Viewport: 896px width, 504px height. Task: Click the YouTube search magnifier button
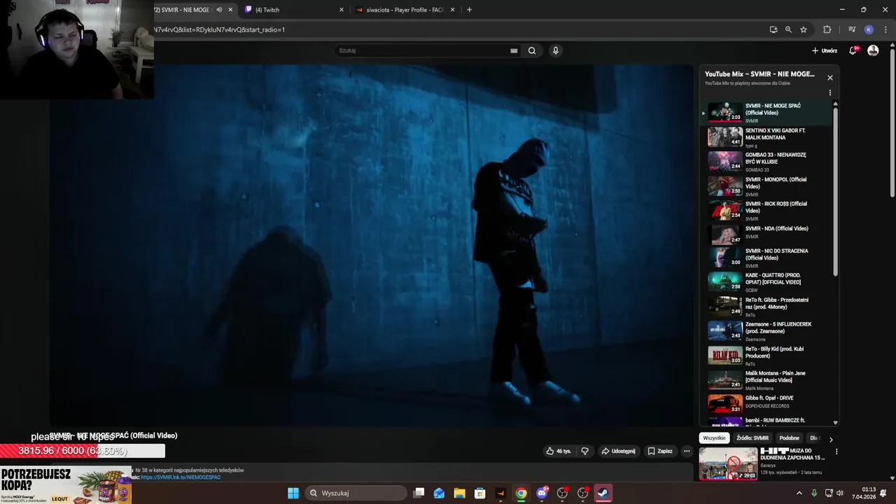pyautogui.click(x=532, y=50)
